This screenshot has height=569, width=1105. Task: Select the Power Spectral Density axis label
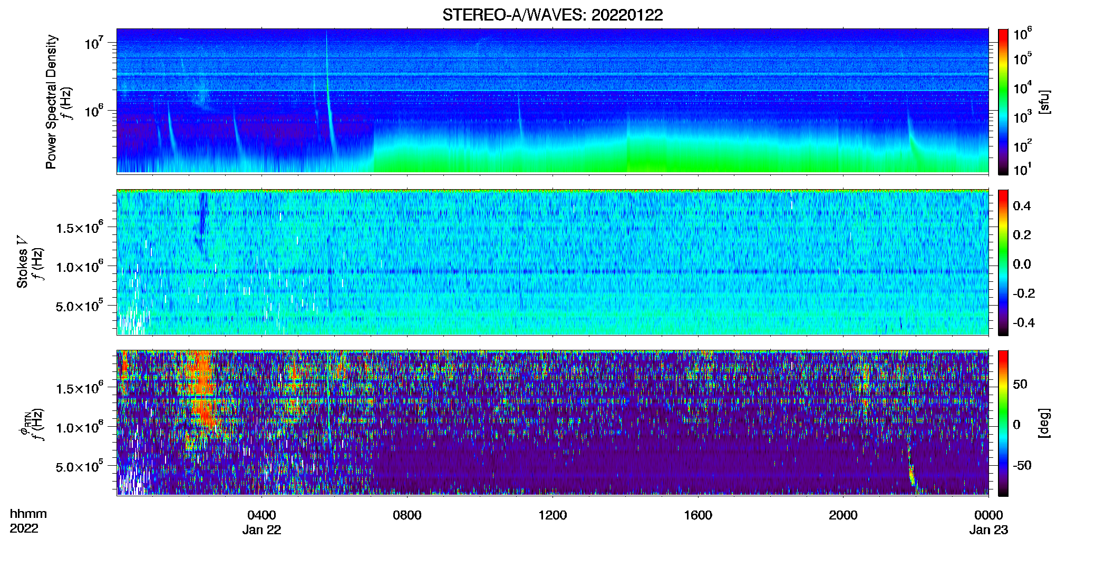[x=51, y=102]
